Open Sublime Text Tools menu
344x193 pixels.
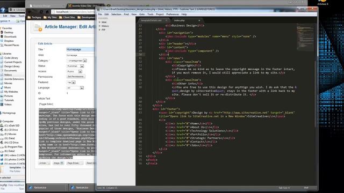[x=150, y=14]
